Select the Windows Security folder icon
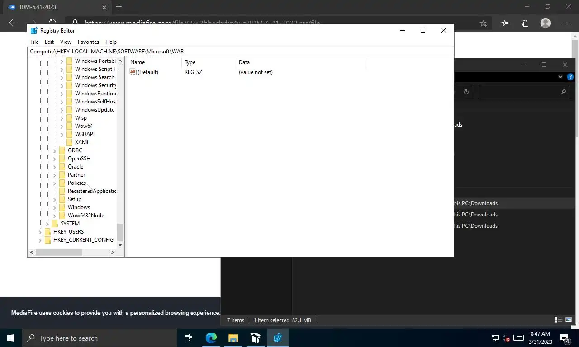The width and height of the screenshot is (579, 347). point(69,85)
